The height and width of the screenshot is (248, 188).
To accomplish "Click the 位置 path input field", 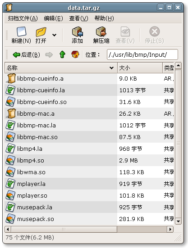I will (x=142, y=54).
